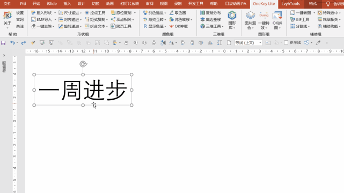344x193 pixels.
Task: Open the font name box 等线 (正文)
Action: (x=248, y=43)
